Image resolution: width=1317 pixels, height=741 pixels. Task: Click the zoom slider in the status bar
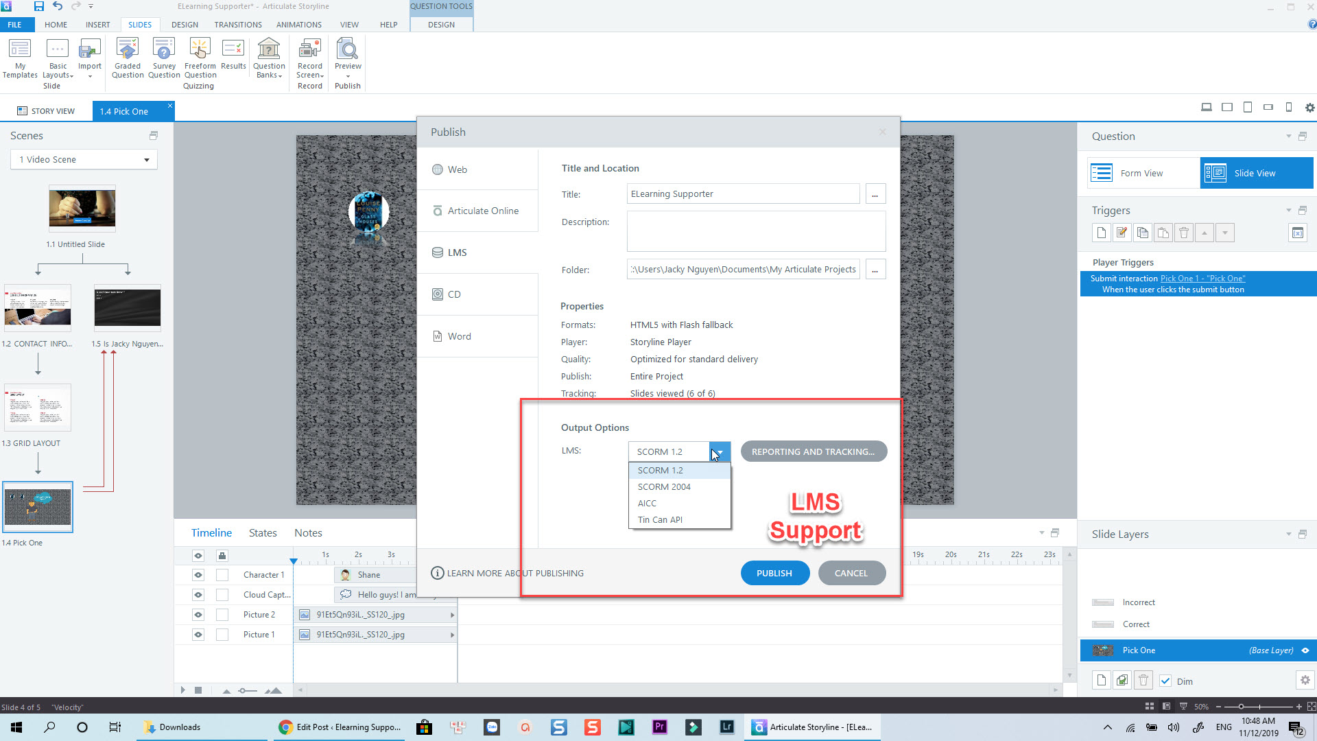pos(1241,707)
